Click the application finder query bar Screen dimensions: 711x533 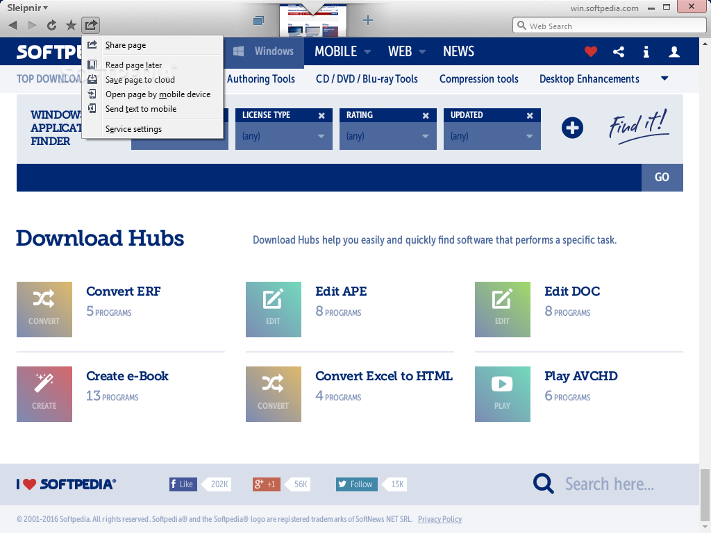pyautogui.click(x=329, y=177)
